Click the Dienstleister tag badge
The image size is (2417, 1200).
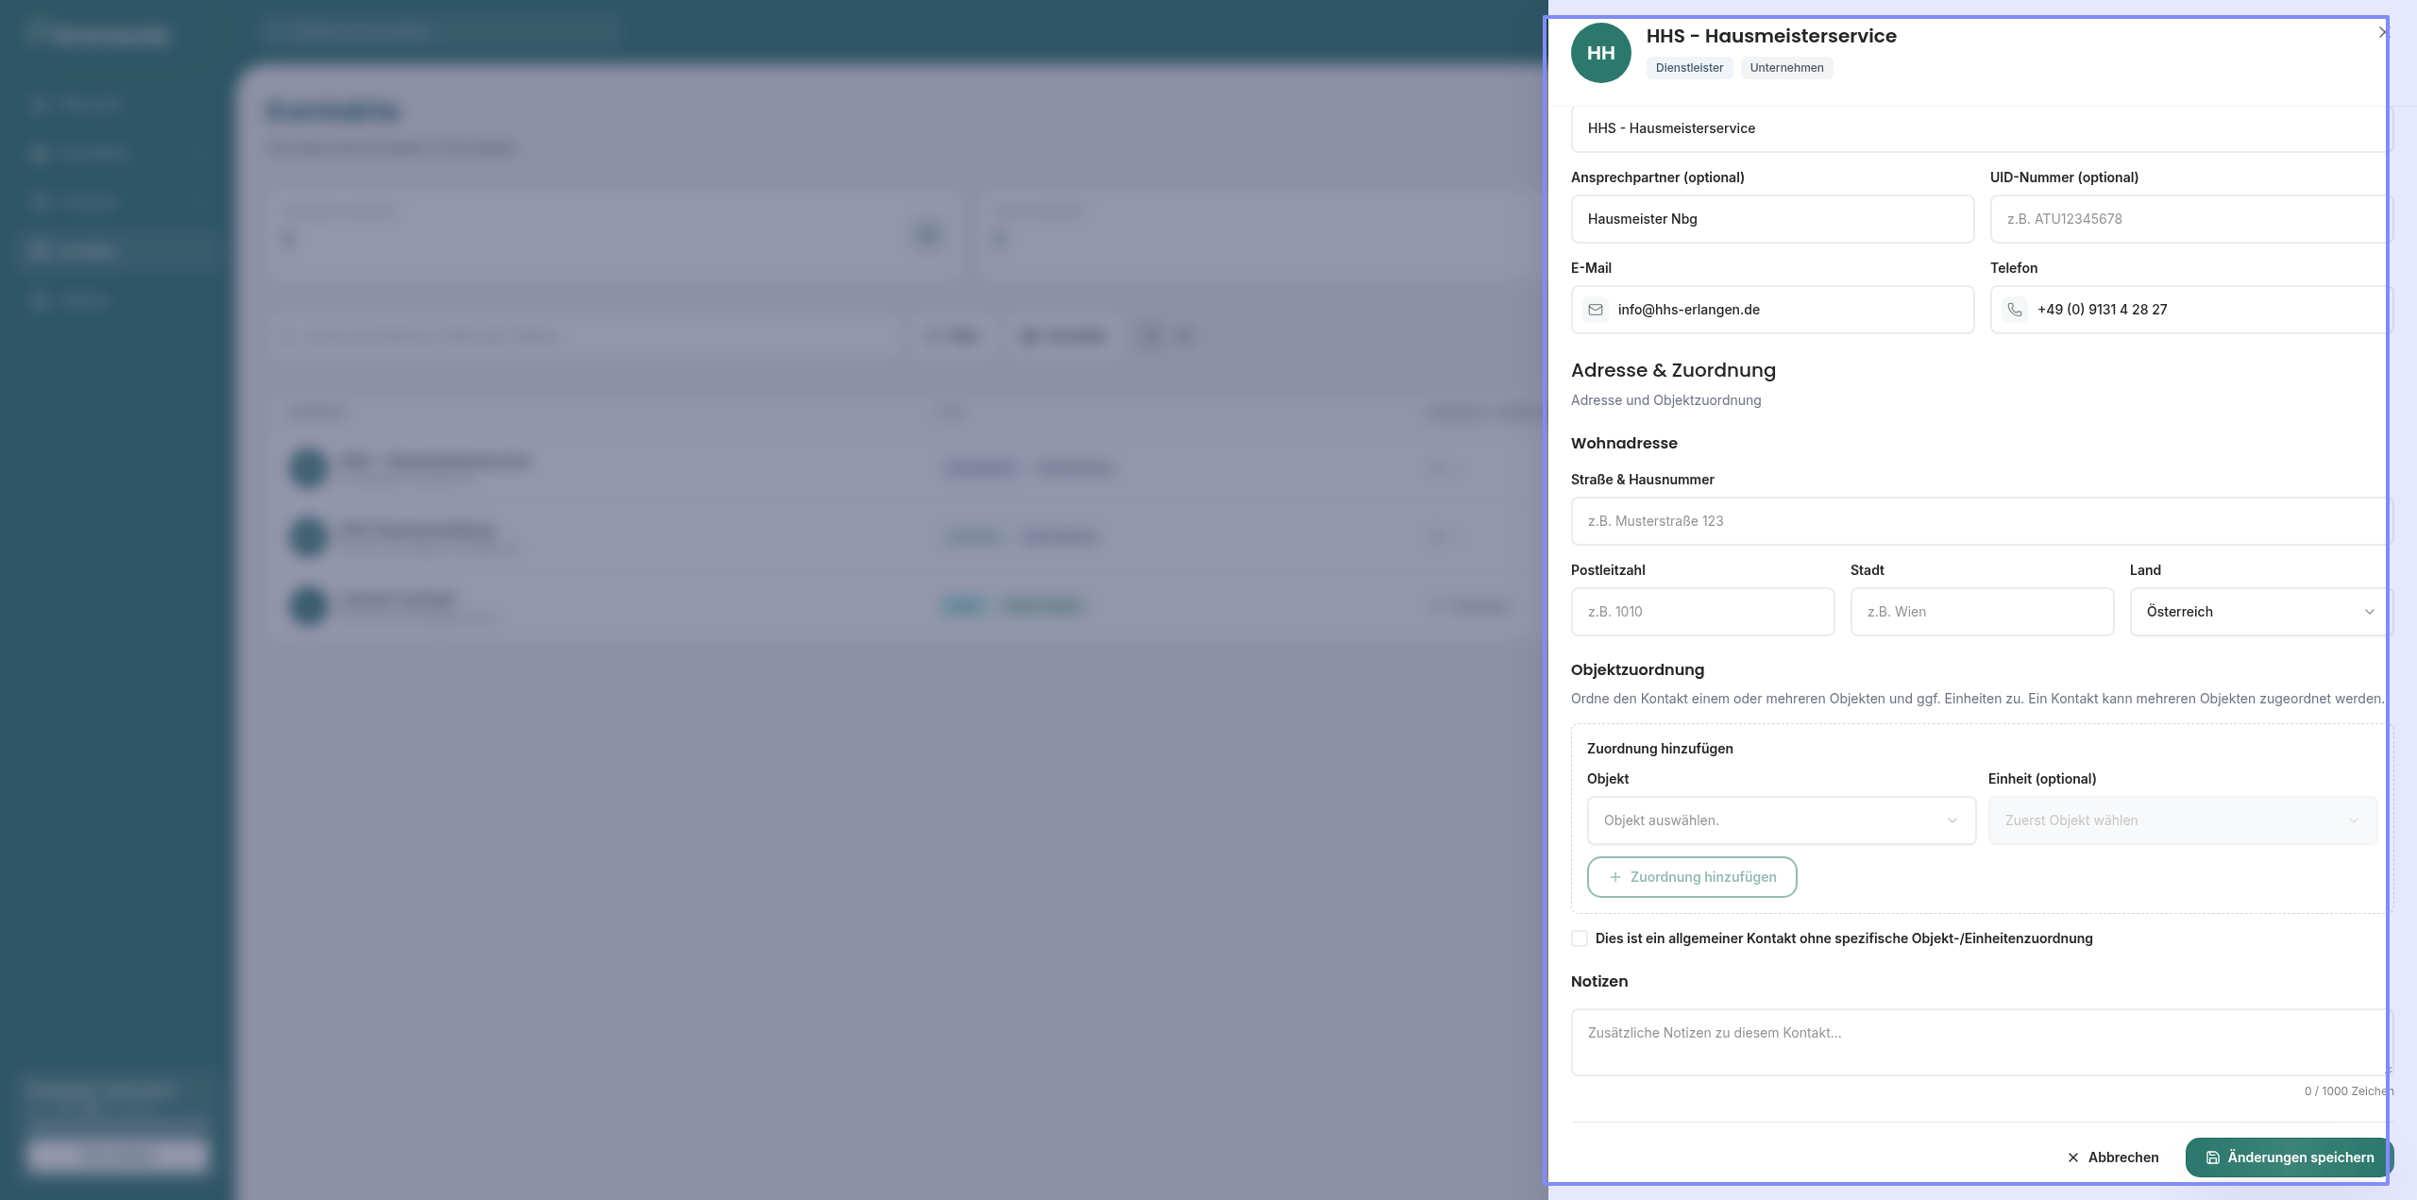point(1689,68)
